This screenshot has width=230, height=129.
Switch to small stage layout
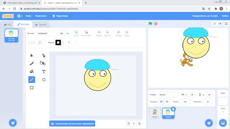pyautogui.click(x=214, y=24)
